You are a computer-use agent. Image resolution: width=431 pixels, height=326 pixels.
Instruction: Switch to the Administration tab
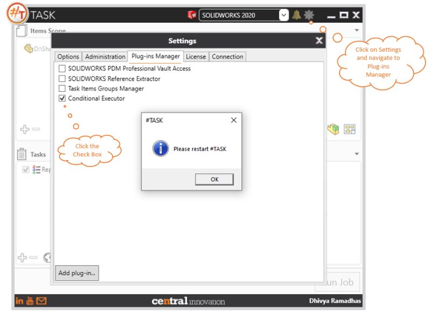pos(105,57)
